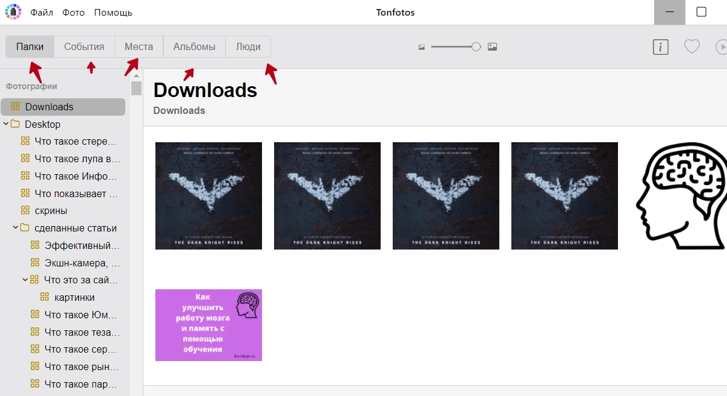
Task: Click the album icon beside картинки
Action: pos(45,297)
